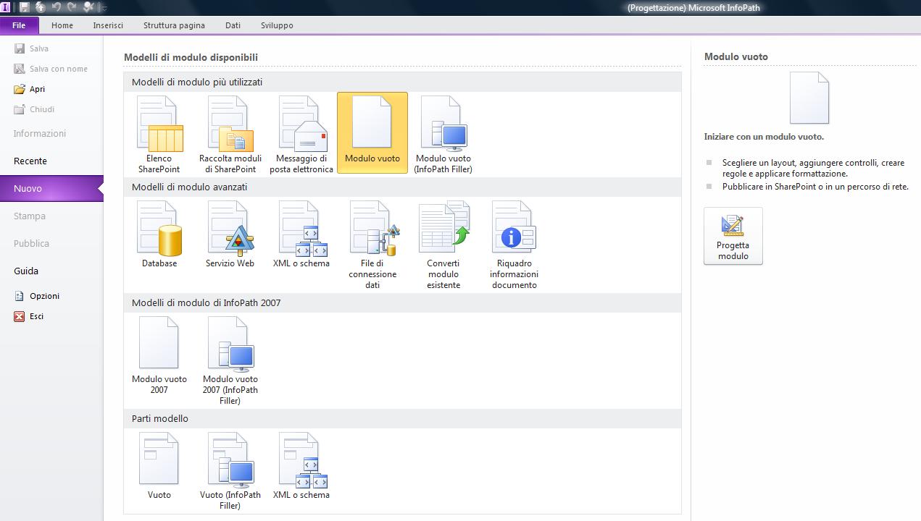The image size is (921, 521).
Task: Switch to the Home tab
Action: (62, 25)
